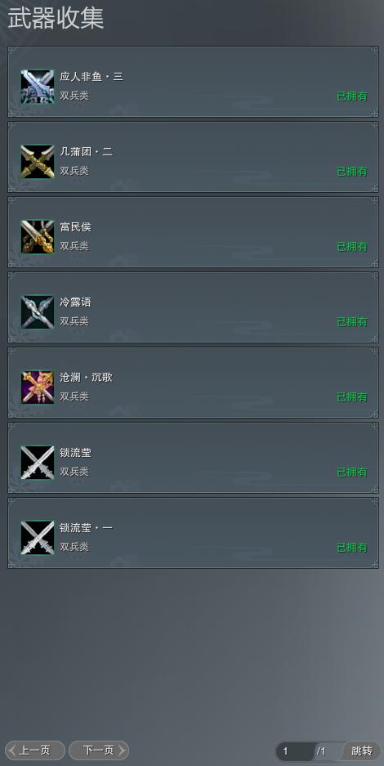Screen dimensions: 384x766
Task: Click the 应人非鱼·三 weapon icon
Action: click(38, 87)
